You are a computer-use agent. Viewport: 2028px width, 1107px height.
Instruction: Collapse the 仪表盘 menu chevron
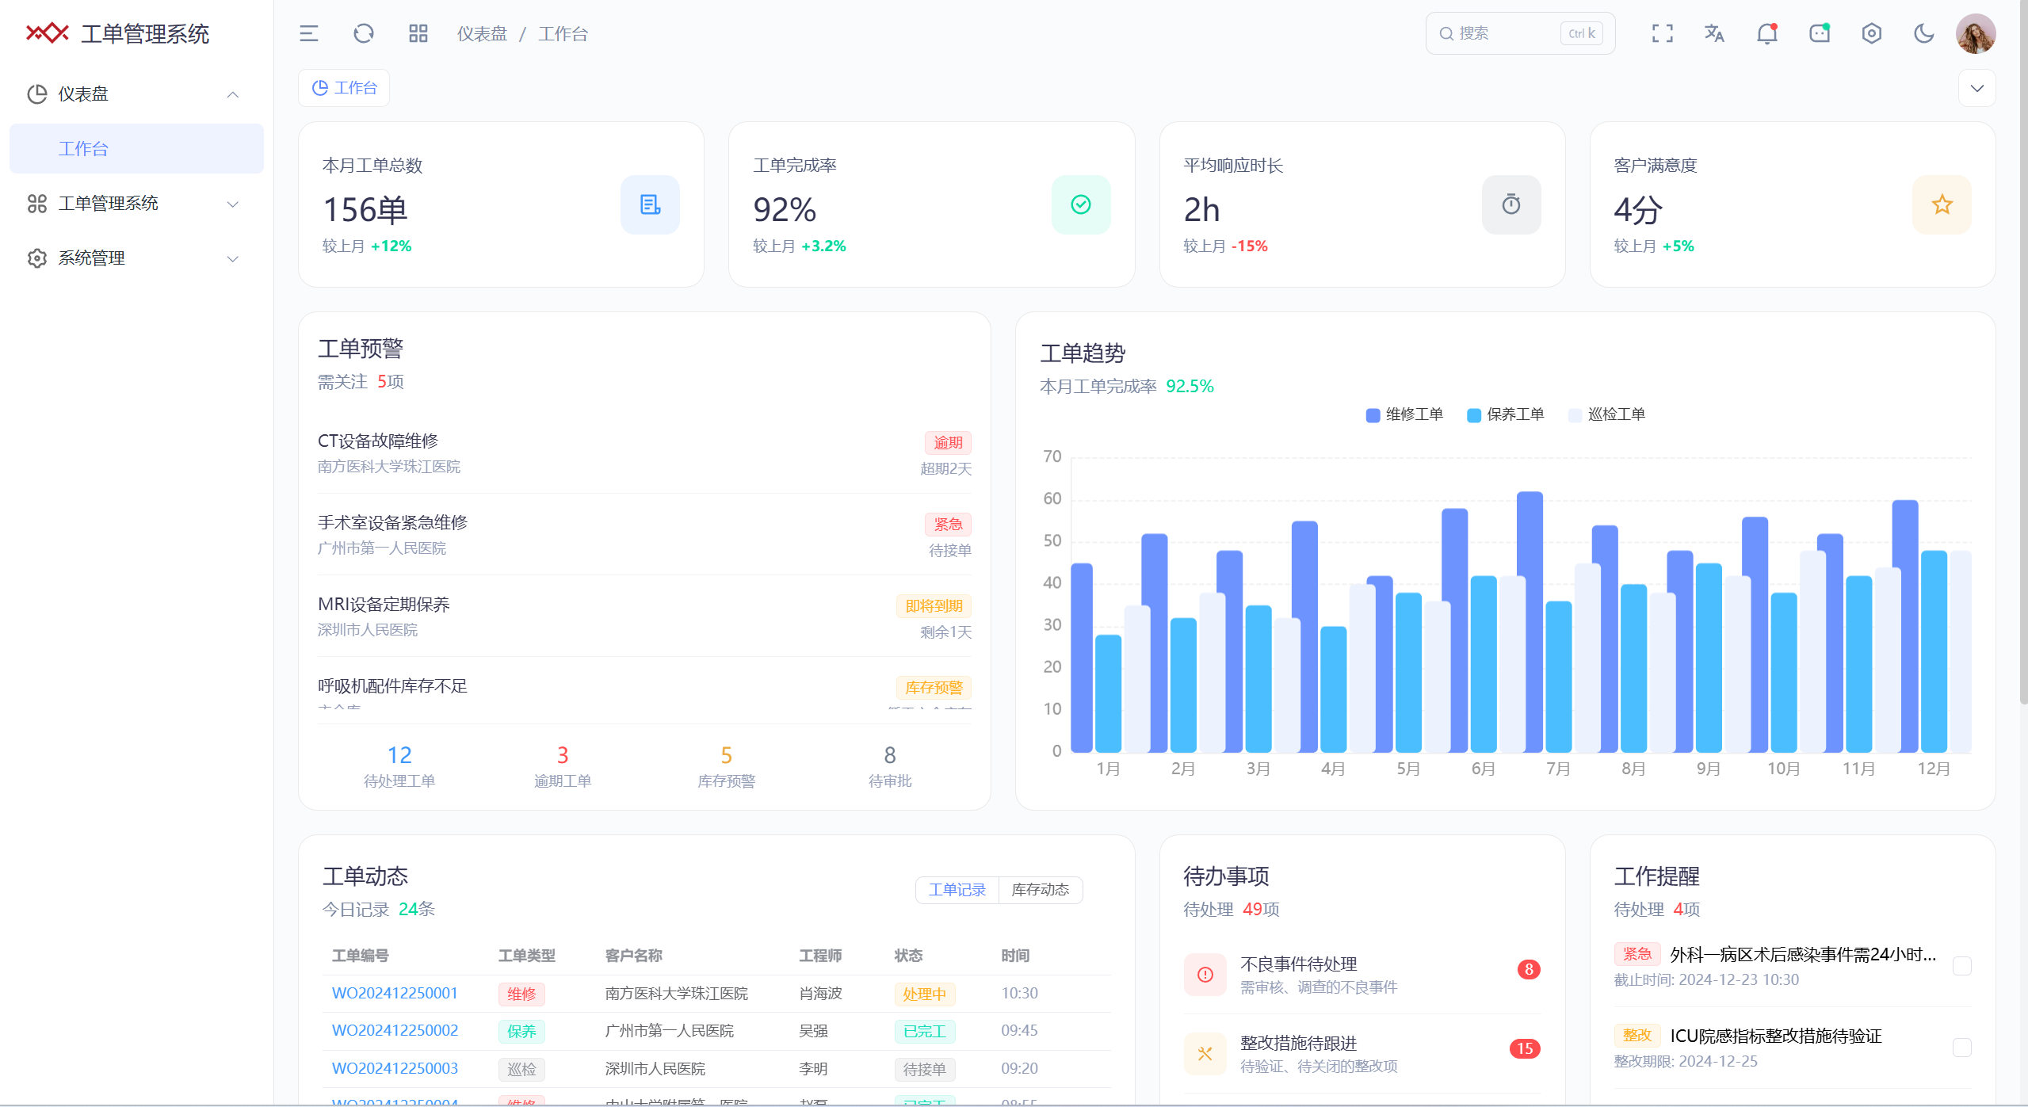tap(233, 94)
